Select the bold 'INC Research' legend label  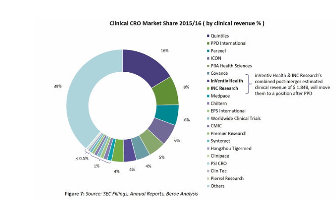point(224,88)
